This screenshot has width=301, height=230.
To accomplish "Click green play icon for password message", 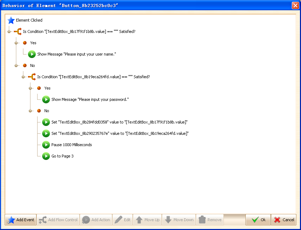I will pos(46,99).
